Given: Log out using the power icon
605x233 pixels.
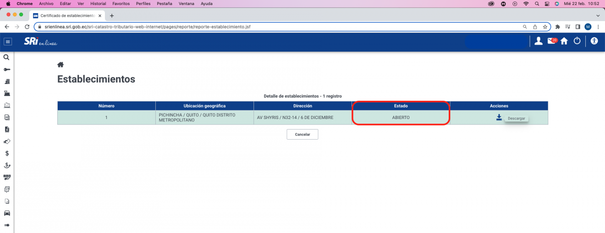Looking at the screenshot, I should (577, 41).
